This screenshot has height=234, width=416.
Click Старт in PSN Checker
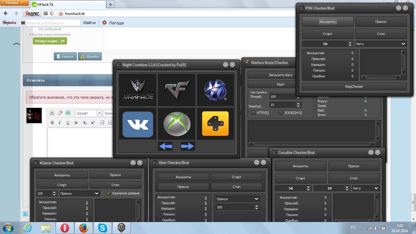[x=328, y=34]
